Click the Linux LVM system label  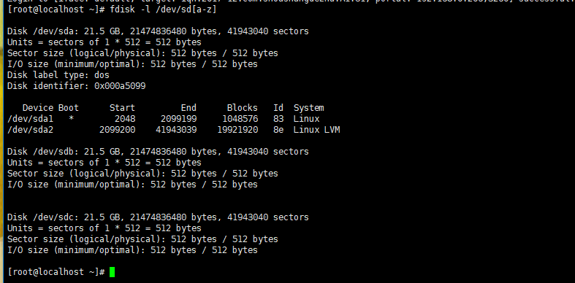pyautogui.click(x=316, y=130)
